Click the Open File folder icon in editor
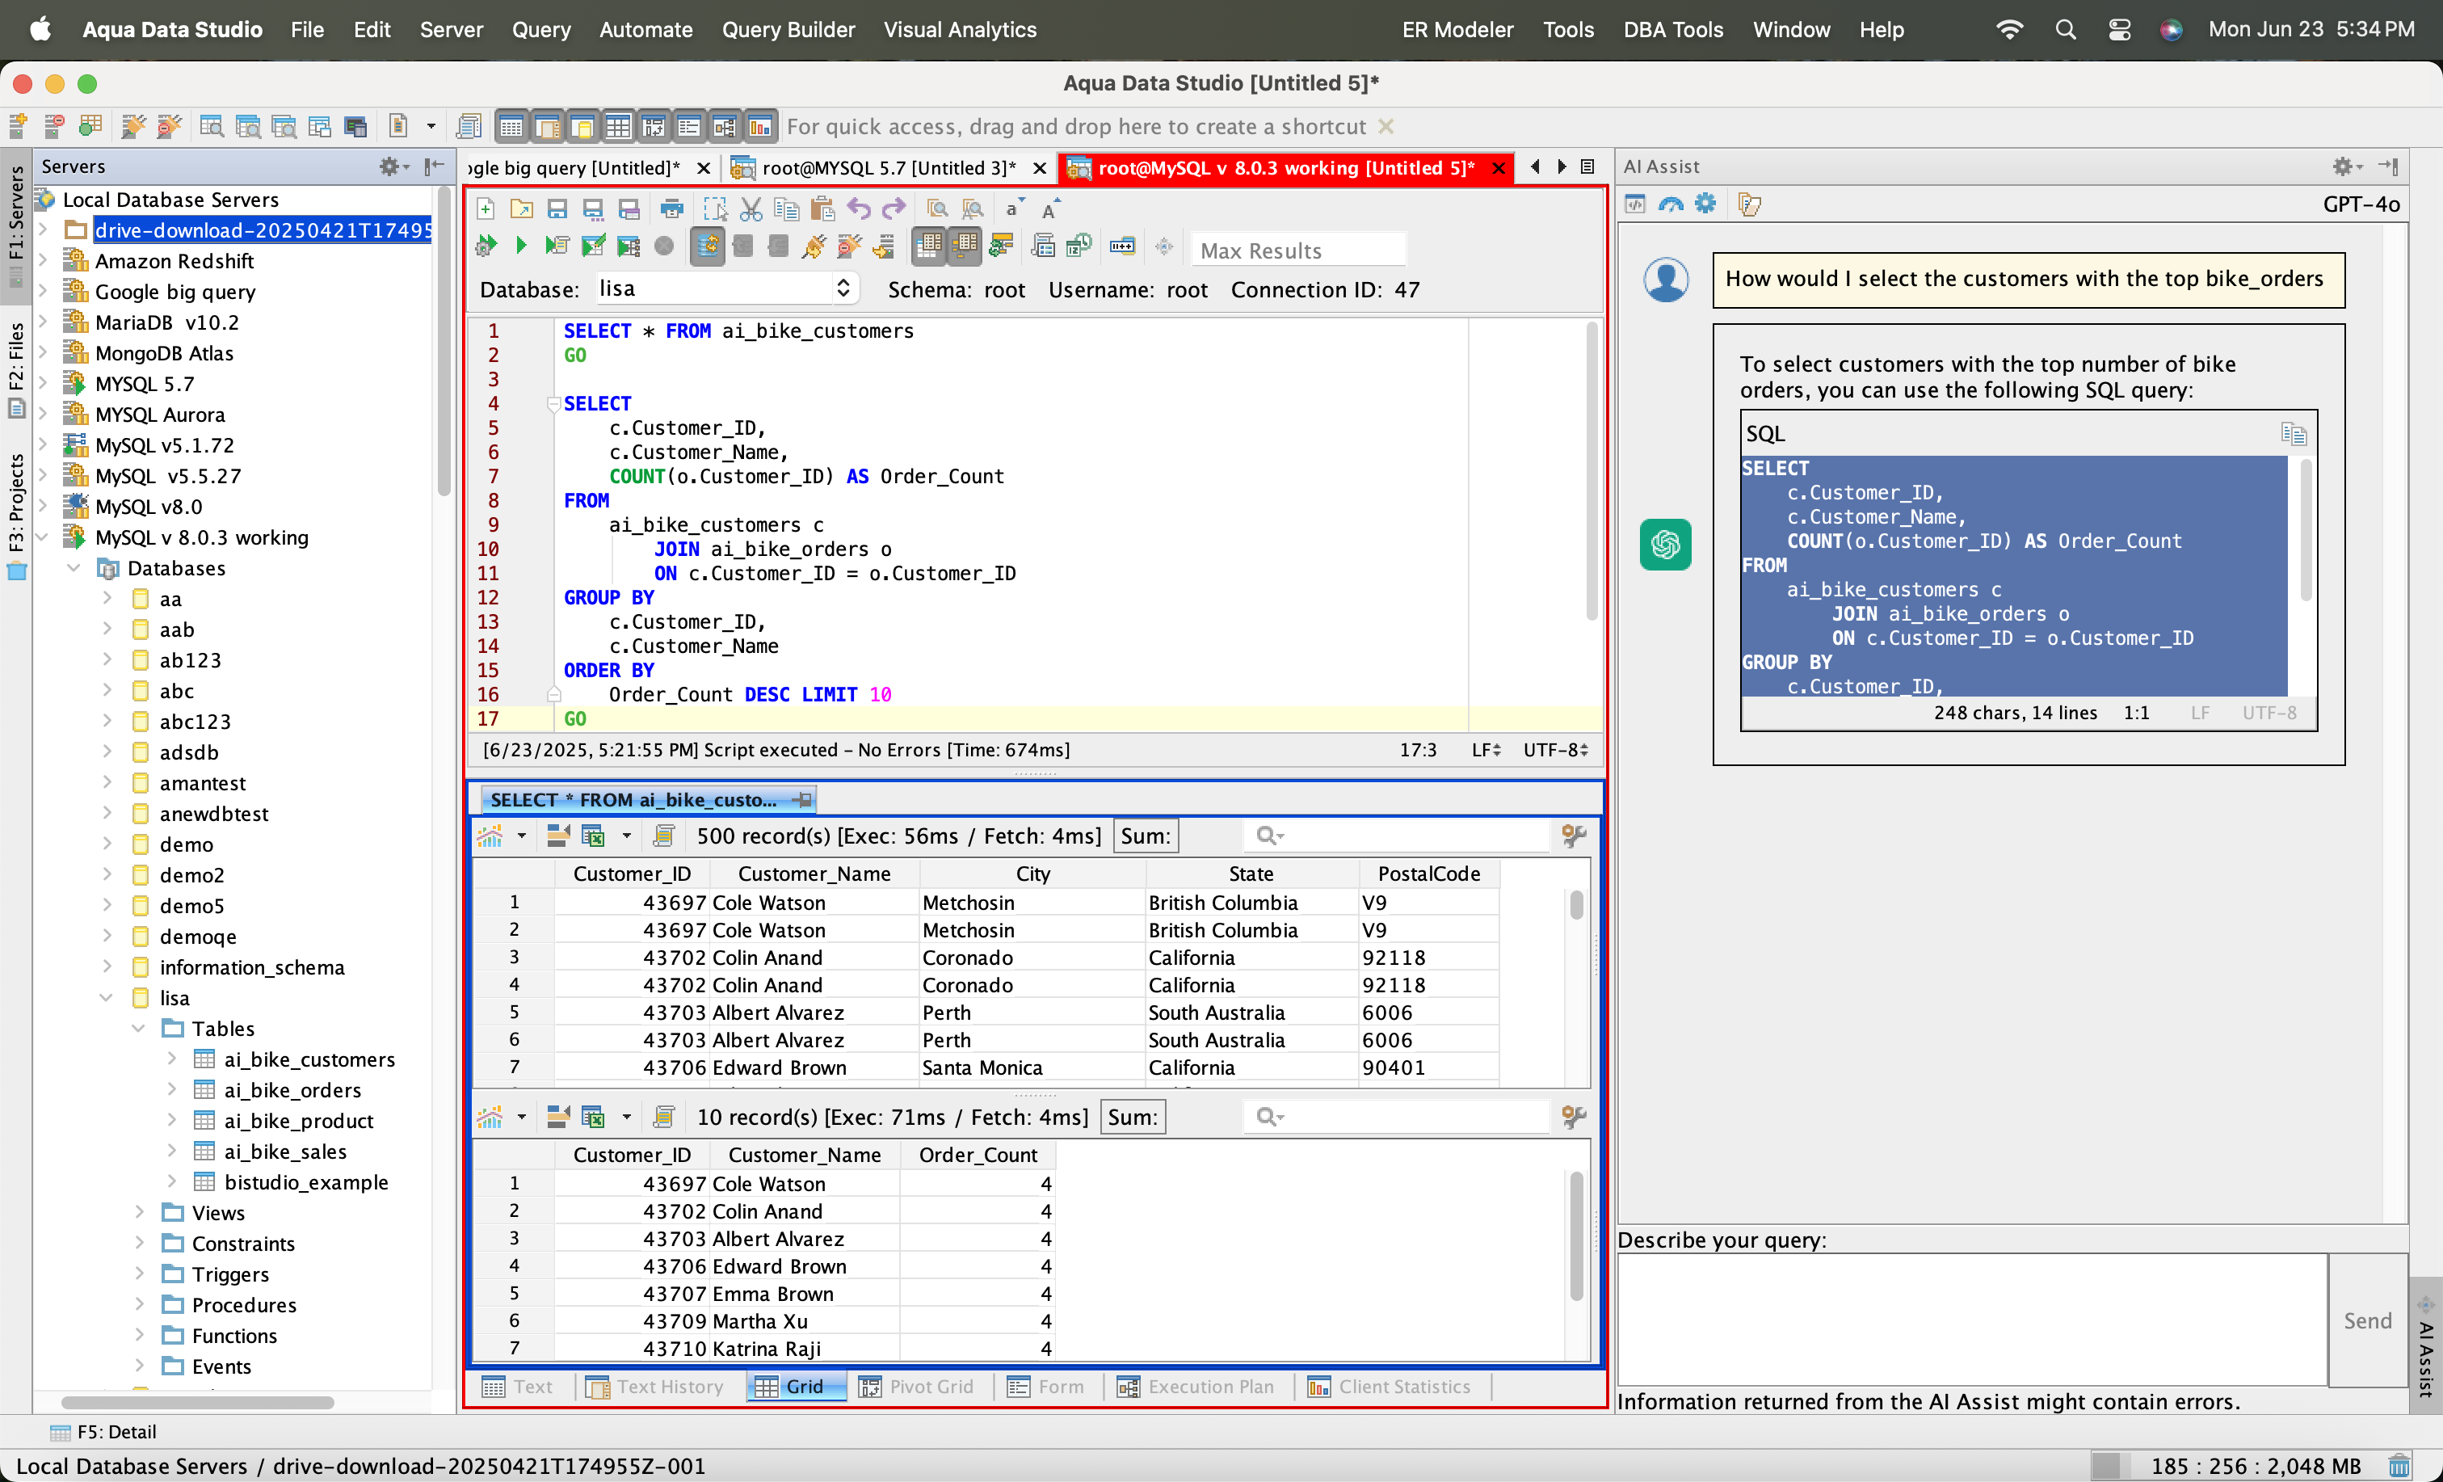Viewport: 2443px width, 1482px height. click(x=522, y=208)
